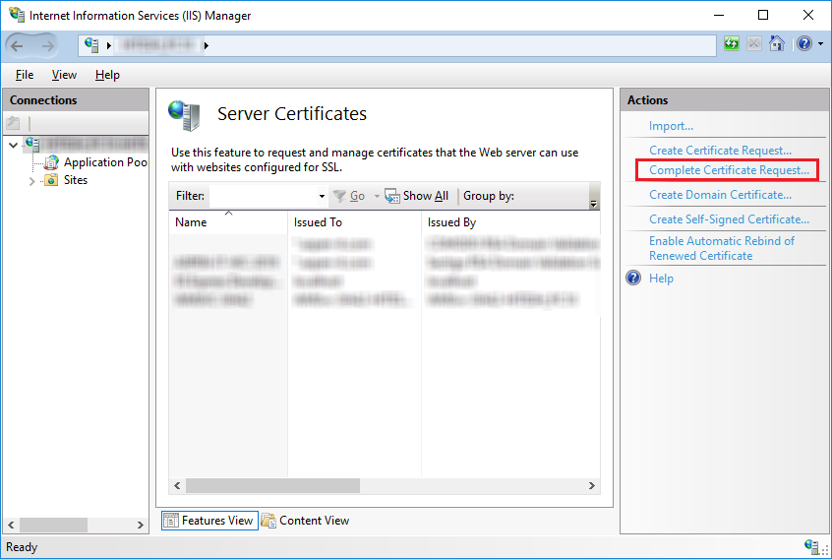Click the status bar server connection icon
The width and height of the screenshot is (832, 559).
click(x=811, y=546)
